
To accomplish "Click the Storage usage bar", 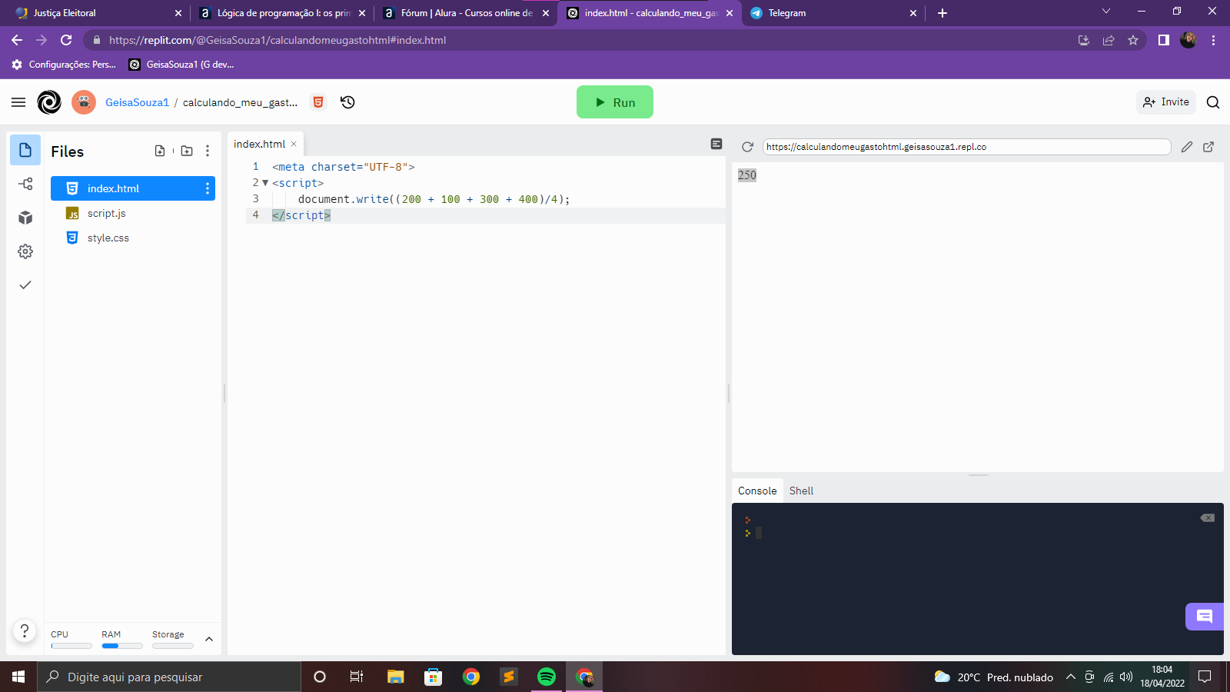I will tap(172, 646).
